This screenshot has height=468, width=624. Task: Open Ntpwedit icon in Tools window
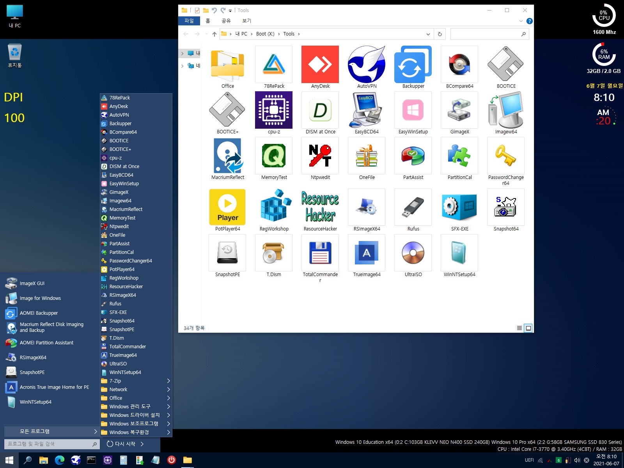tap(320, 156)
